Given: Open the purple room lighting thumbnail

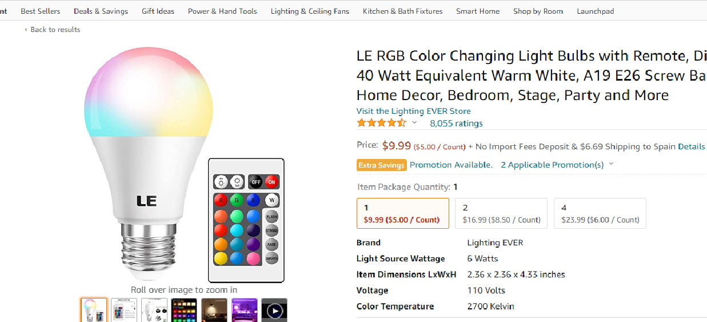Looking at the screenshot, I should click(x=245, y=310).
